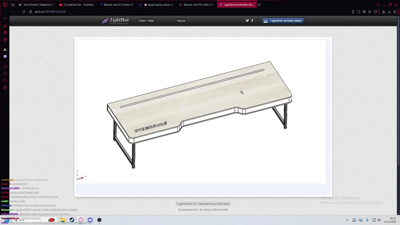Open File Explorer from the taskbar

click(x=62, y=220)
